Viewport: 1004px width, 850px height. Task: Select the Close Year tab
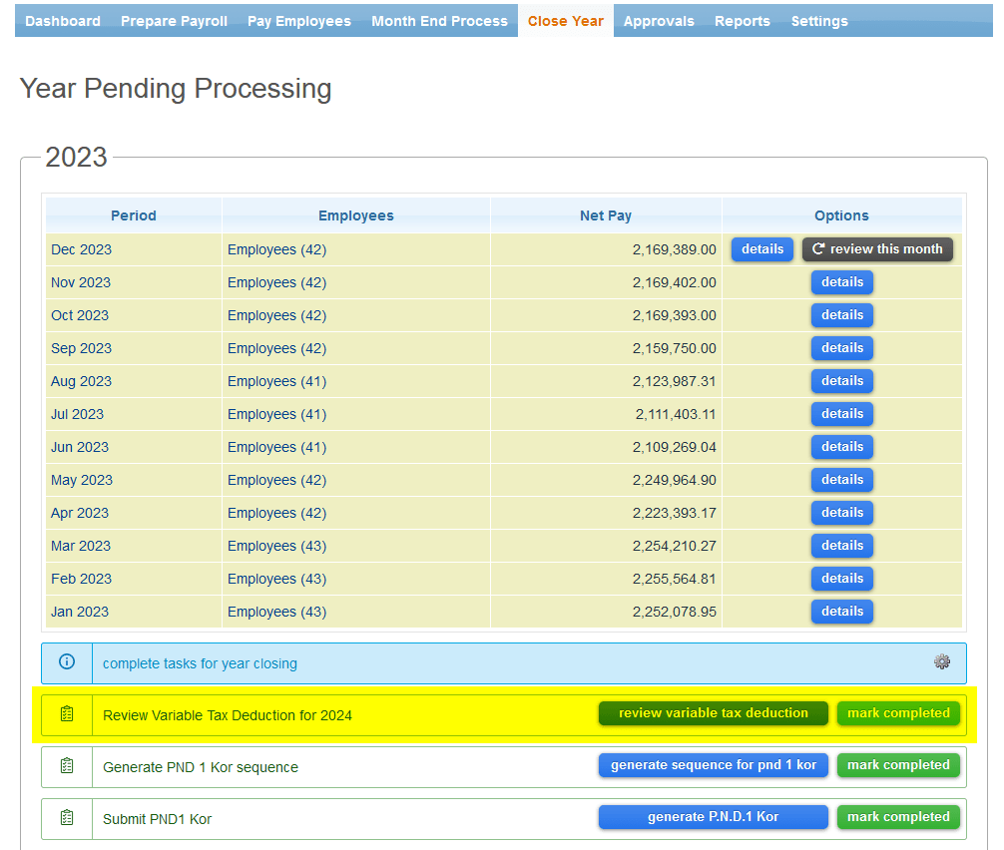tap(566, 21)
